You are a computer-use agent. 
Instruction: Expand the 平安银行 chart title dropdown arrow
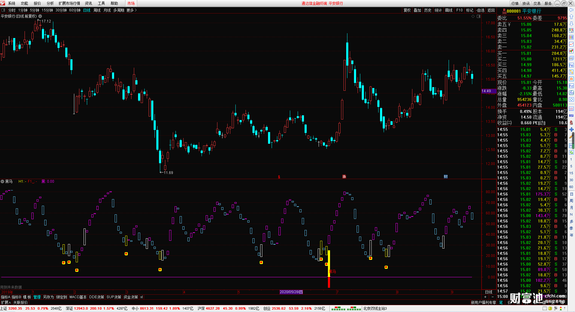point(40,16)
